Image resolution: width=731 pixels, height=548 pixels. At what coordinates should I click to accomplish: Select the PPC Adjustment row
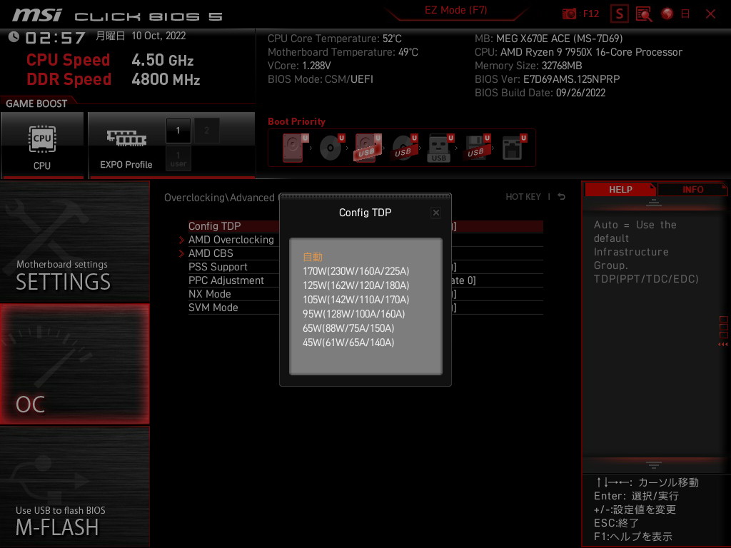365,280
